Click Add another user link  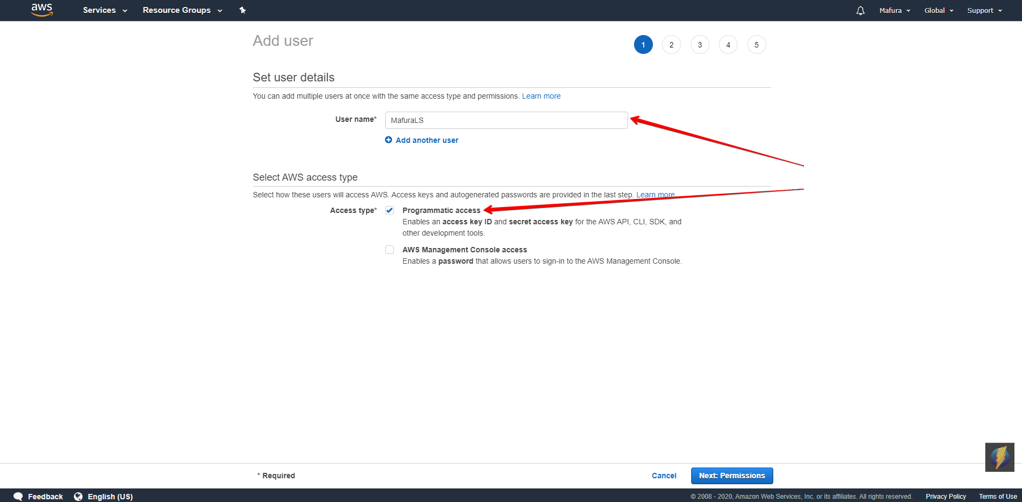[427, 140]
